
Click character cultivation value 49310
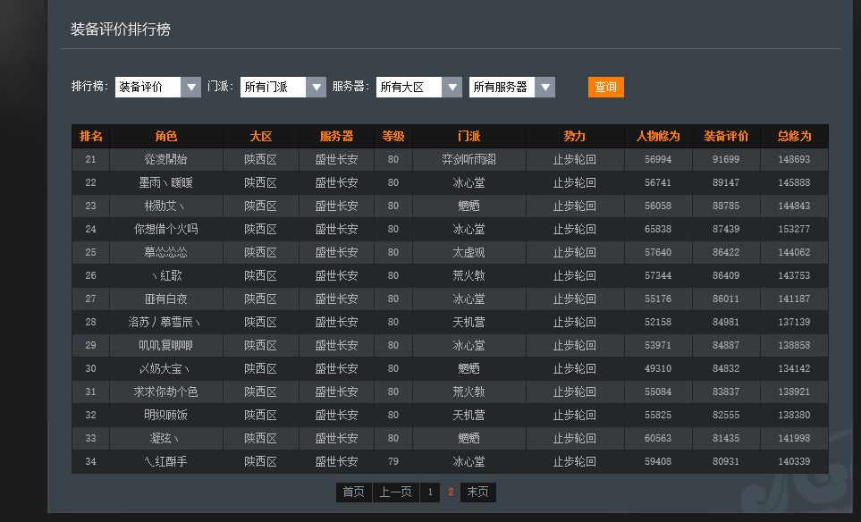[658, 368]
